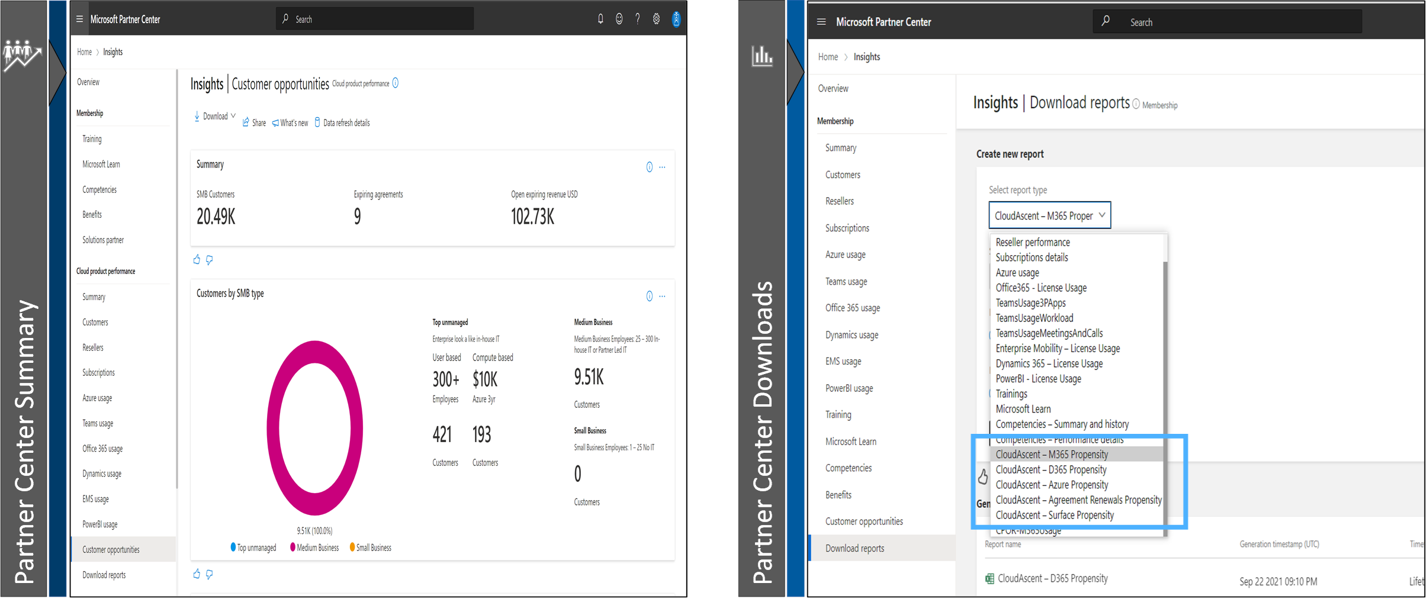Viewport: 1427px width, 599px height.
Task: Click the info icon on Customers by SMB type
Action: pos(649,296)
